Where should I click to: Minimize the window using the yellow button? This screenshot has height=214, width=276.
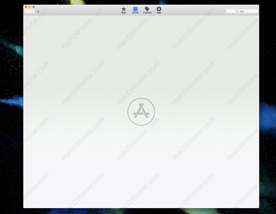(x=30, y=7)
